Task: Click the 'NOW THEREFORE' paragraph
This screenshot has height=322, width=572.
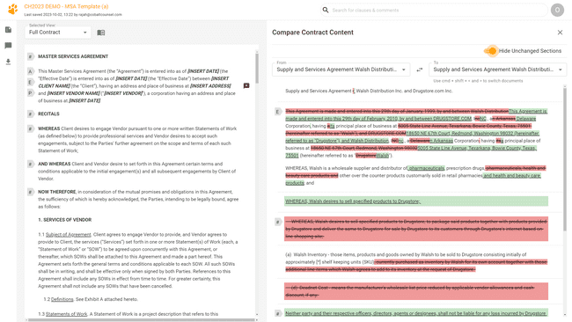Action: pos(138,199)
